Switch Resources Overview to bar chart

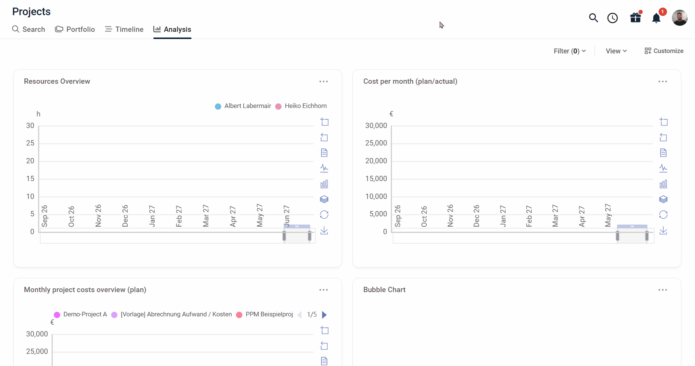(x=324, y=184)
